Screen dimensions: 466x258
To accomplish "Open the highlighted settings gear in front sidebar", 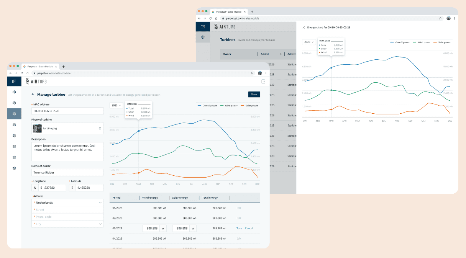I will click(14, 114).
